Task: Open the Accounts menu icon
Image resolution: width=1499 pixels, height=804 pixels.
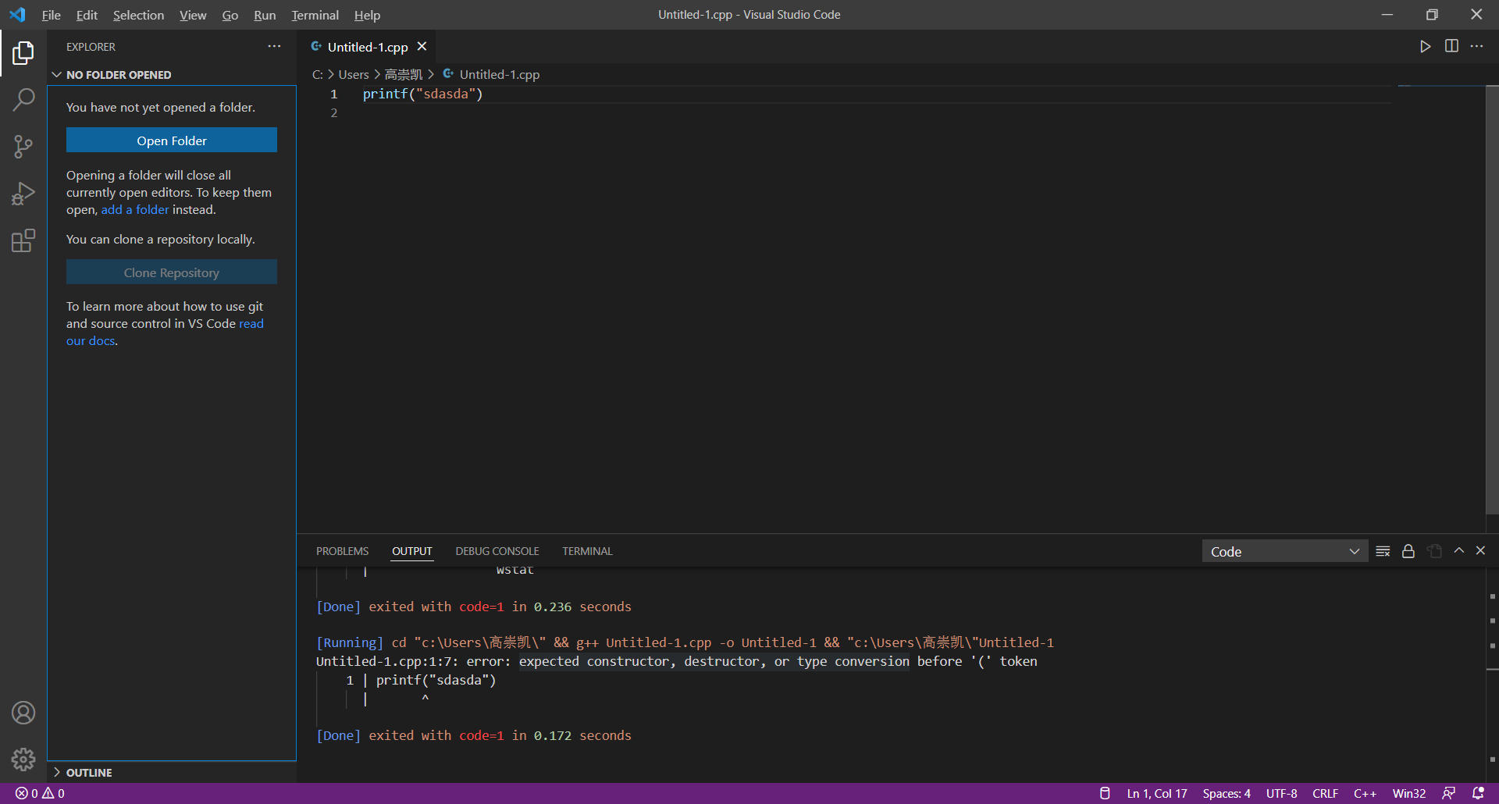Action: (x=23, y=713)
